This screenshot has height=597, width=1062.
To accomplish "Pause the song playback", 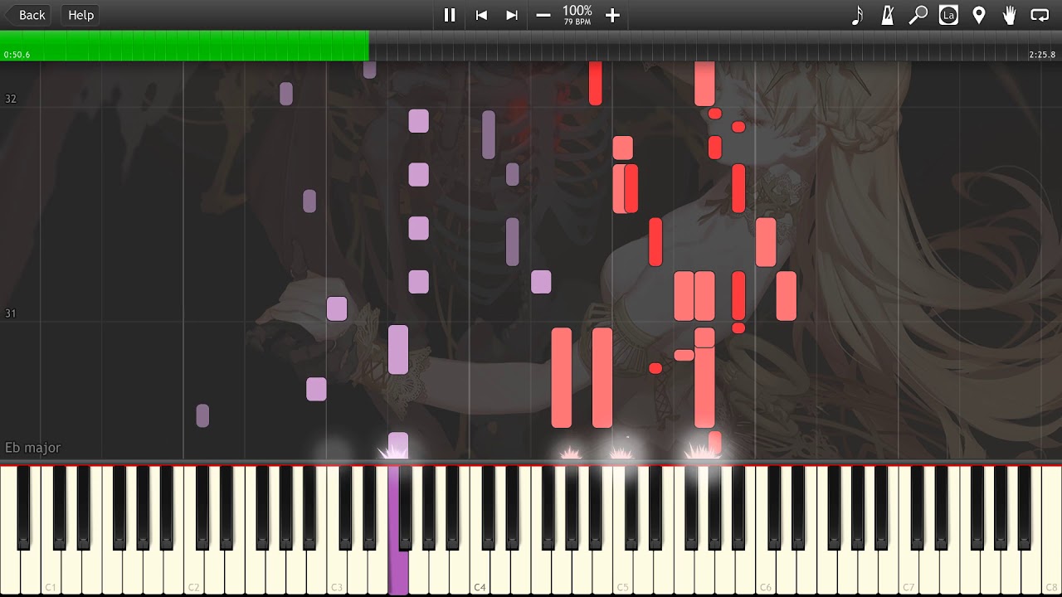I will pos(450,15).
